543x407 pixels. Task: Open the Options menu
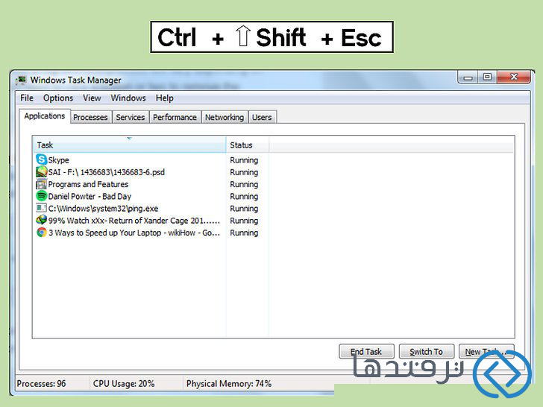coord(58,98)
